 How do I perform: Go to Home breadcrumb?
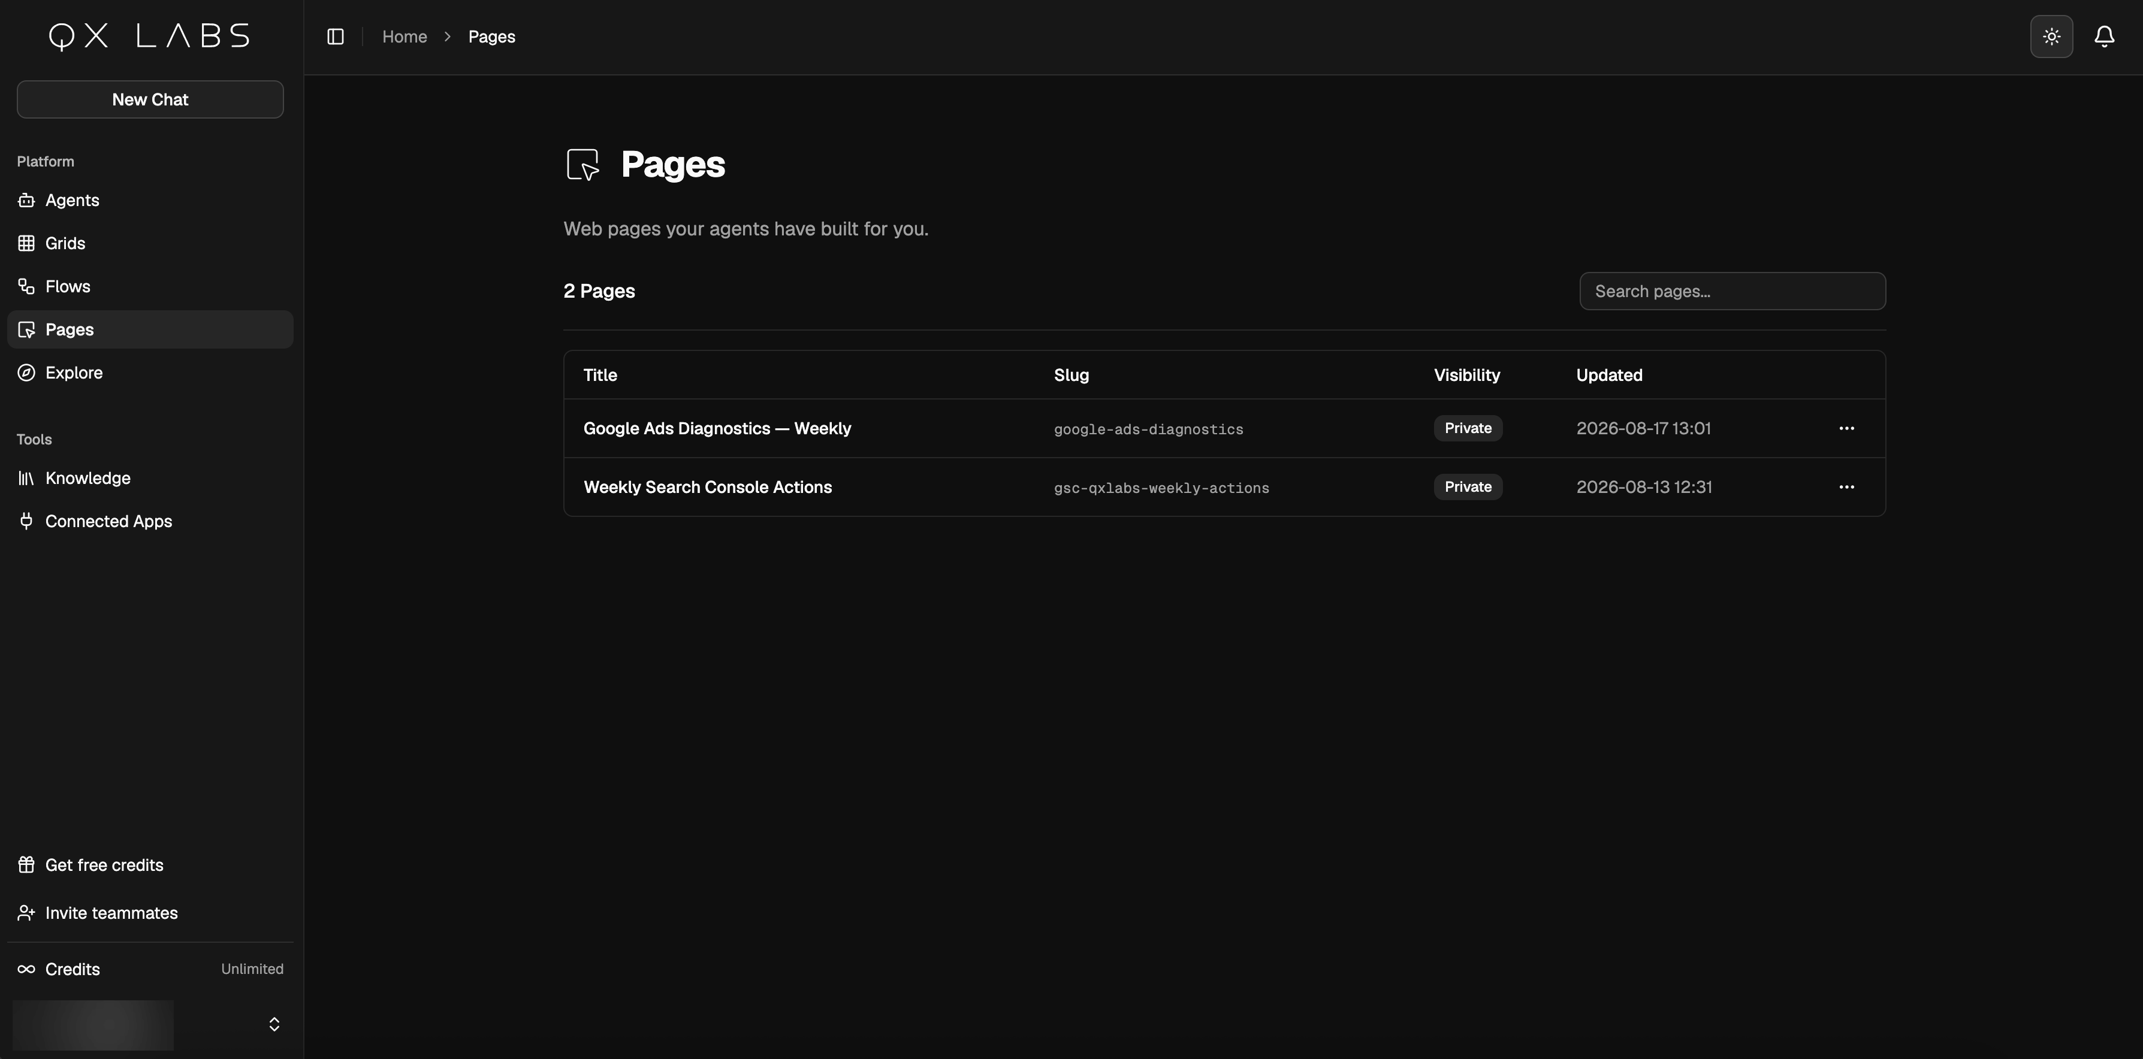[x=405, y=37]
